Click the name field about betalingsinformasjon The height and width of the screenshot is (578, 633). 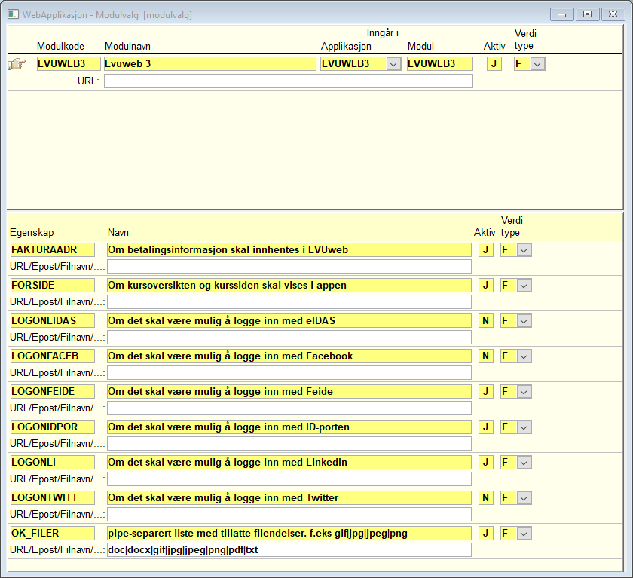pos(289,250)
